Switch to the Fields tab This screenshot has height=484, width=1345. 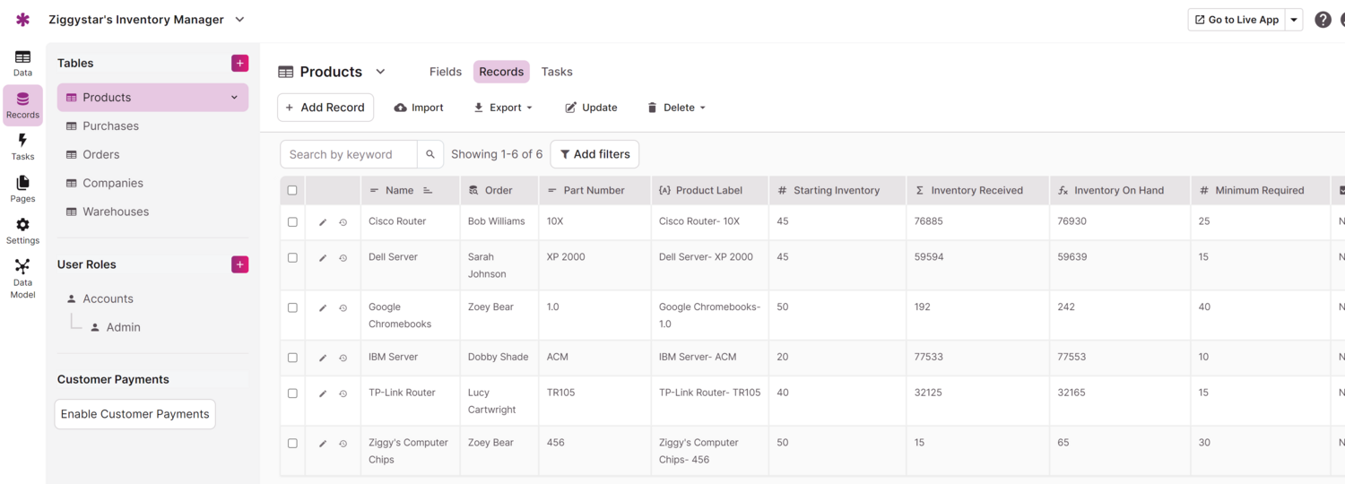click(x=446, y=72)
